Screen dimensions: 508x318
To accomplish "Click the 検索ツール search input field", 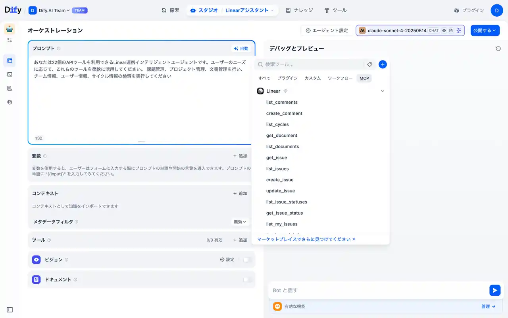I will click(x=312, y=64).
